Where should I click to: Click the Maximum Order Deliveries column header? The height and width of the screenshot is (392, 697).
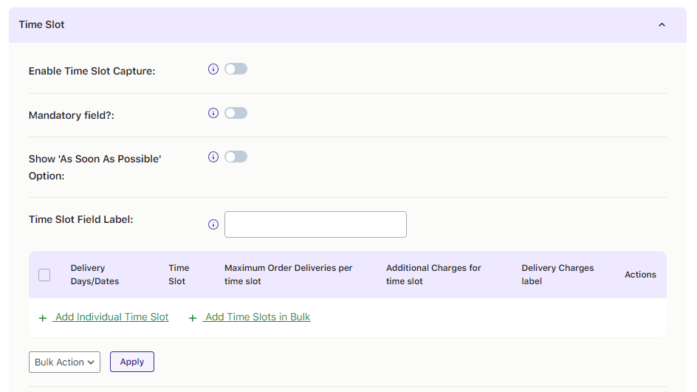pos(289,275)
